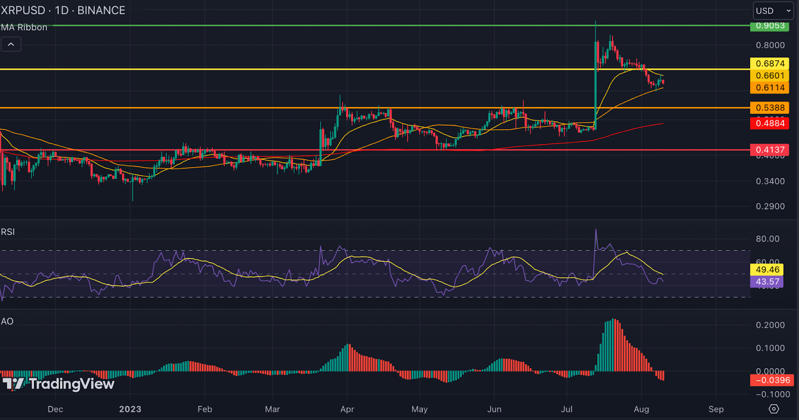Open the USD currency dropdown

click(773, 10)
